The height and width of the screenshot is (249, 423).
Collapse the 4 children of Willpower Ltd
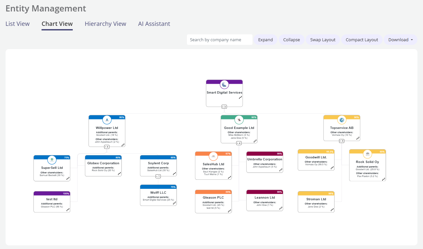point(107,147)
